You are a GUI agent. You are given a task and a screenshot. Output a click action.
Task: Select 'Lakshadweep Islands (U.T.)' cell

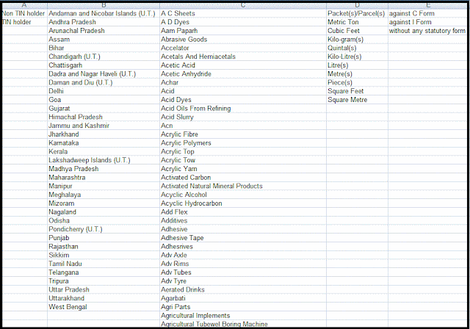104,160
